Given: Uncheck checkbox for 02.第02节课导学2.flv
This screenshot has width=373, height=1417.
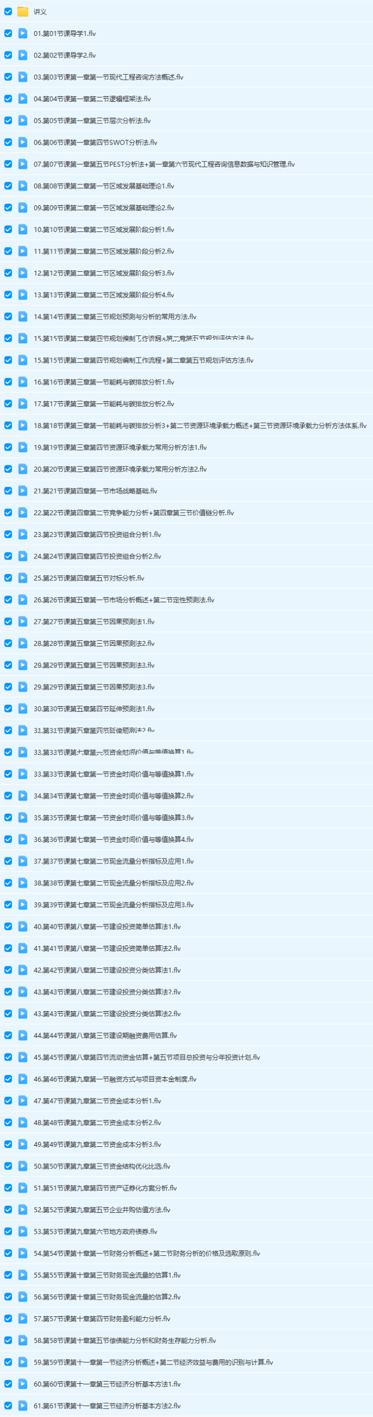Looking at the screenshot, I should click(x=8, y=55).
